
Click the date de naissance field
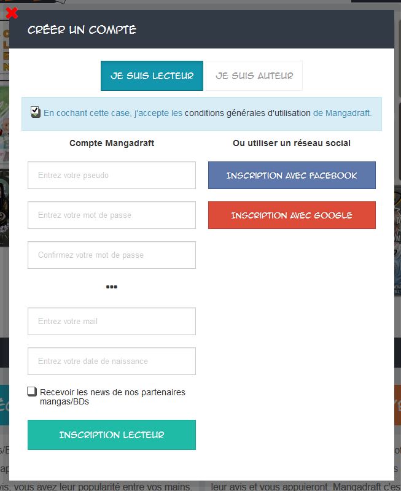(112, 361)
